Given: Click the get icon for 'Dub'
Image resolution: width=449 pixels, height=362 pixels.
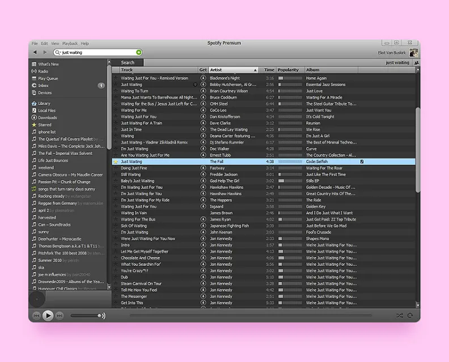Looking at the screenshot, I should point(203,277).
